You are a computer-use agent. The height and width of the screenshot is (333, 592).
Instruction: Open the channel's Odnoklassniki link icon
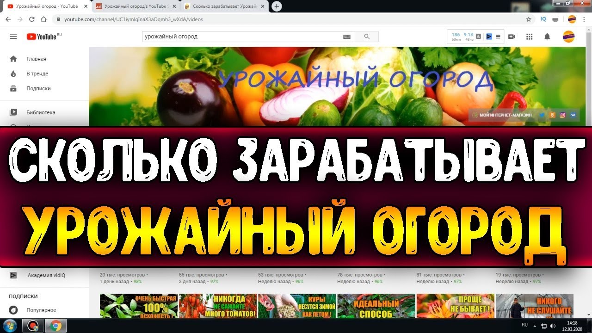point(552,115)
